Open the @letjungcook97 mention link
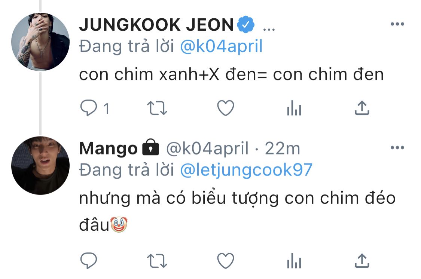 246,170
